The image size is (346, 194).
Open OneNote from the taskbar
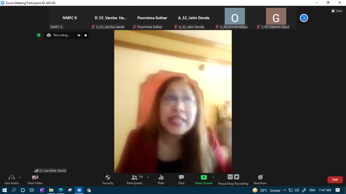[x=42, y=190]
